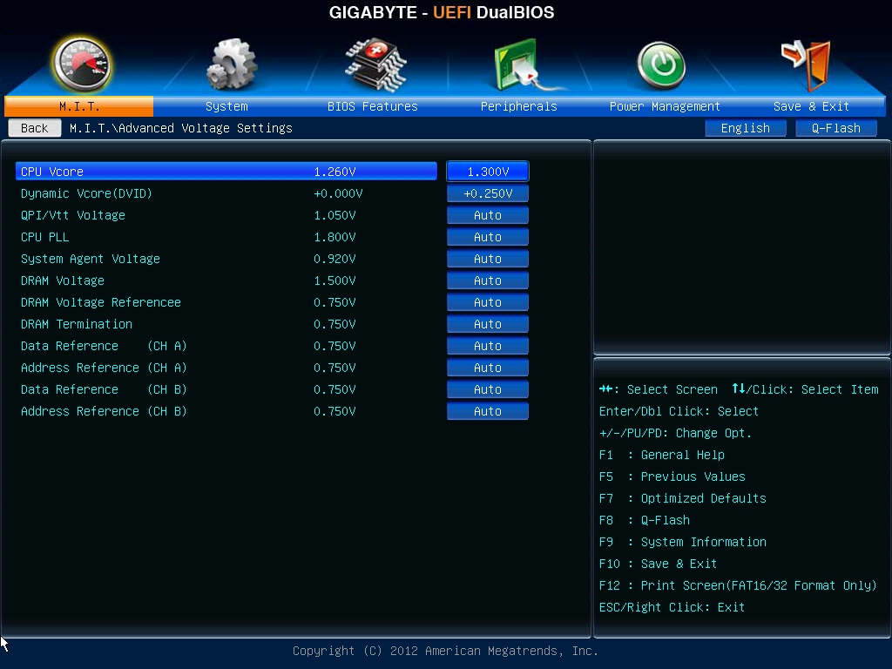Click the American Megatrends copyright text
The height and width of the screenshot is (669, 892).
click(x=445, y=651)
